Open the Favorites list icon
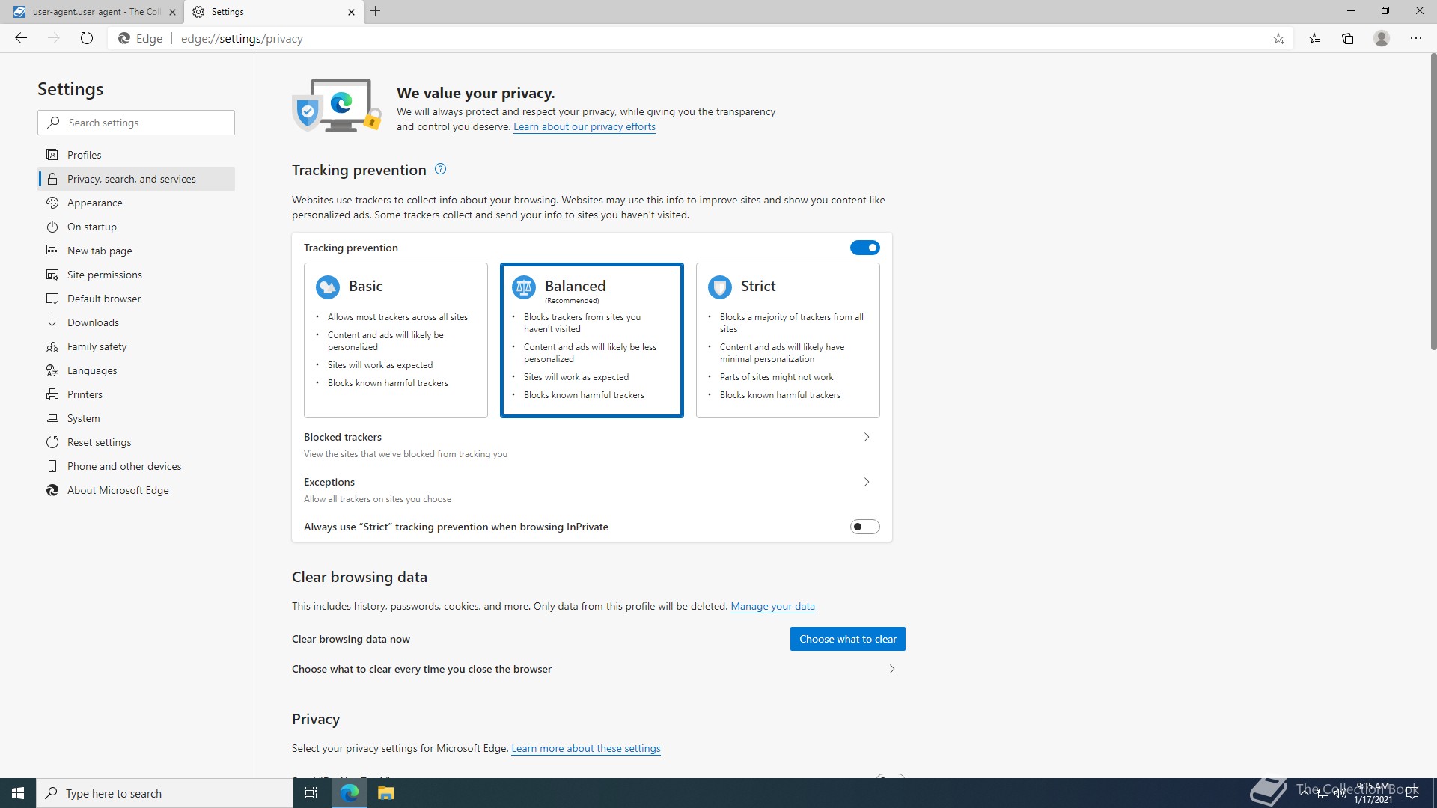This screenshot has width=1437, height=808. pos(1314,39)
